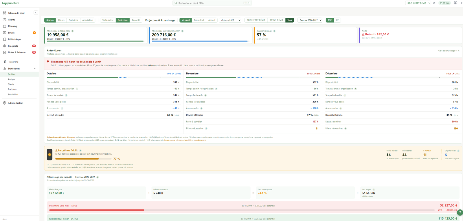Switch period to Trimestriel
This screenshot has width=463, height=221.
[x=199, y=20]
